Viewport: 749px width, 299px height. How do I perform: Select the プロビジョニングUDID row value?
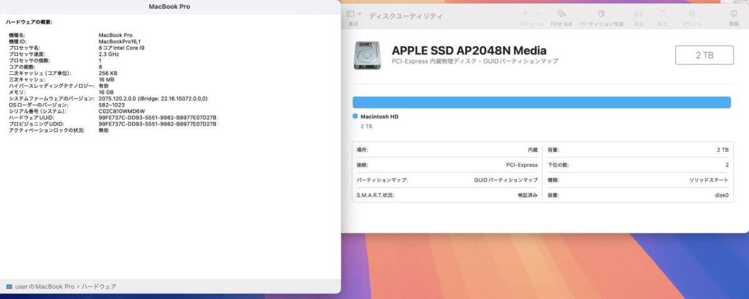tap(157, 124)
